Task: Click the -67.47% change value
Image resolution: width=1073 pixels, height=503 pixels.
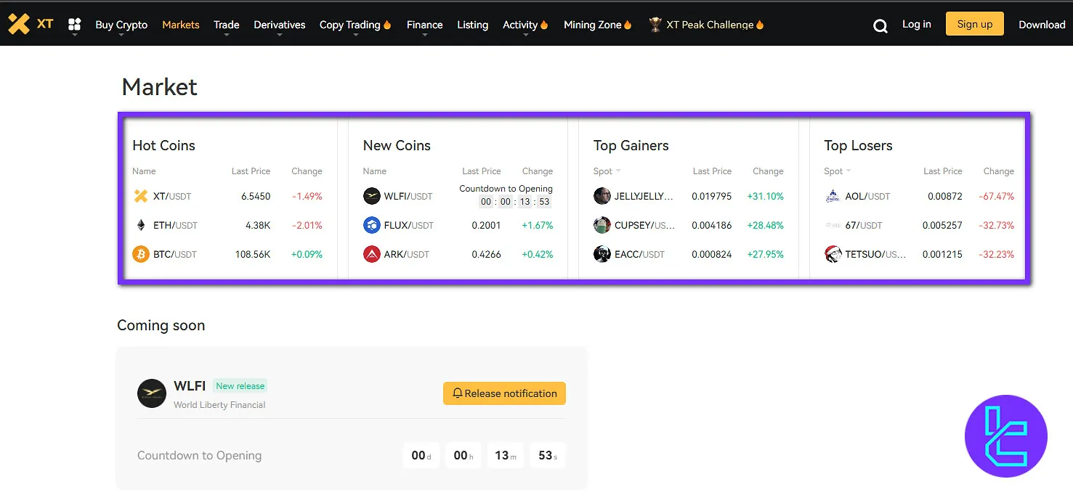Action: [x=996, y=196]
